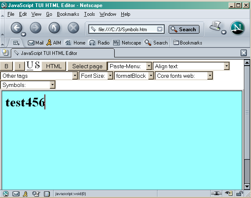Open the Other tags dropdown

coord(39,76)
